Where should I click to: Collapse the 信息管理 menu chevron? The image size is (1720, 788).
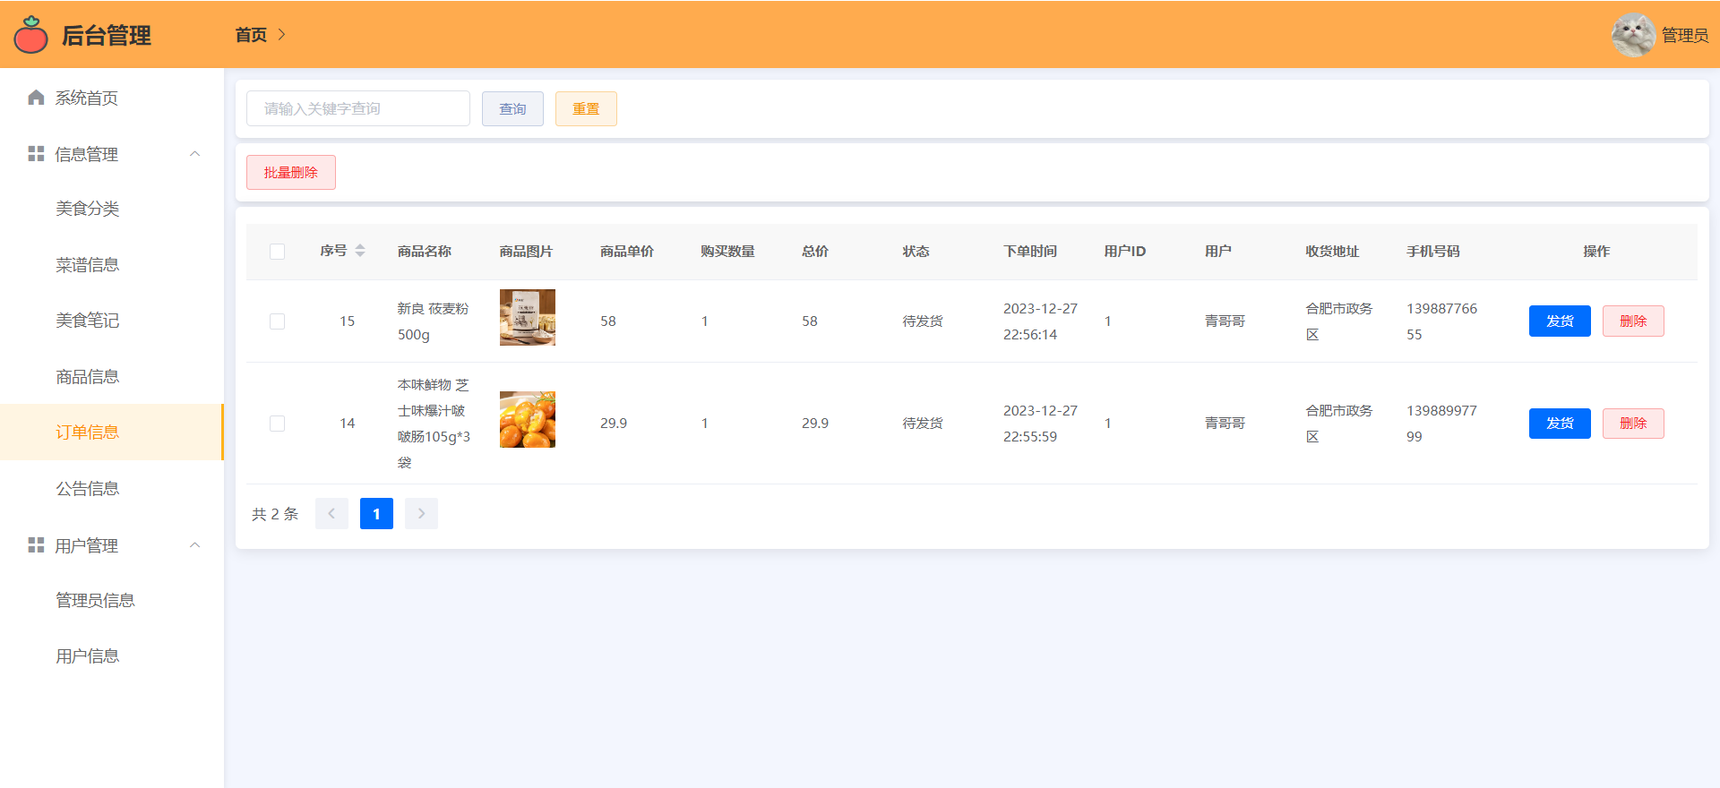(194, 154)
